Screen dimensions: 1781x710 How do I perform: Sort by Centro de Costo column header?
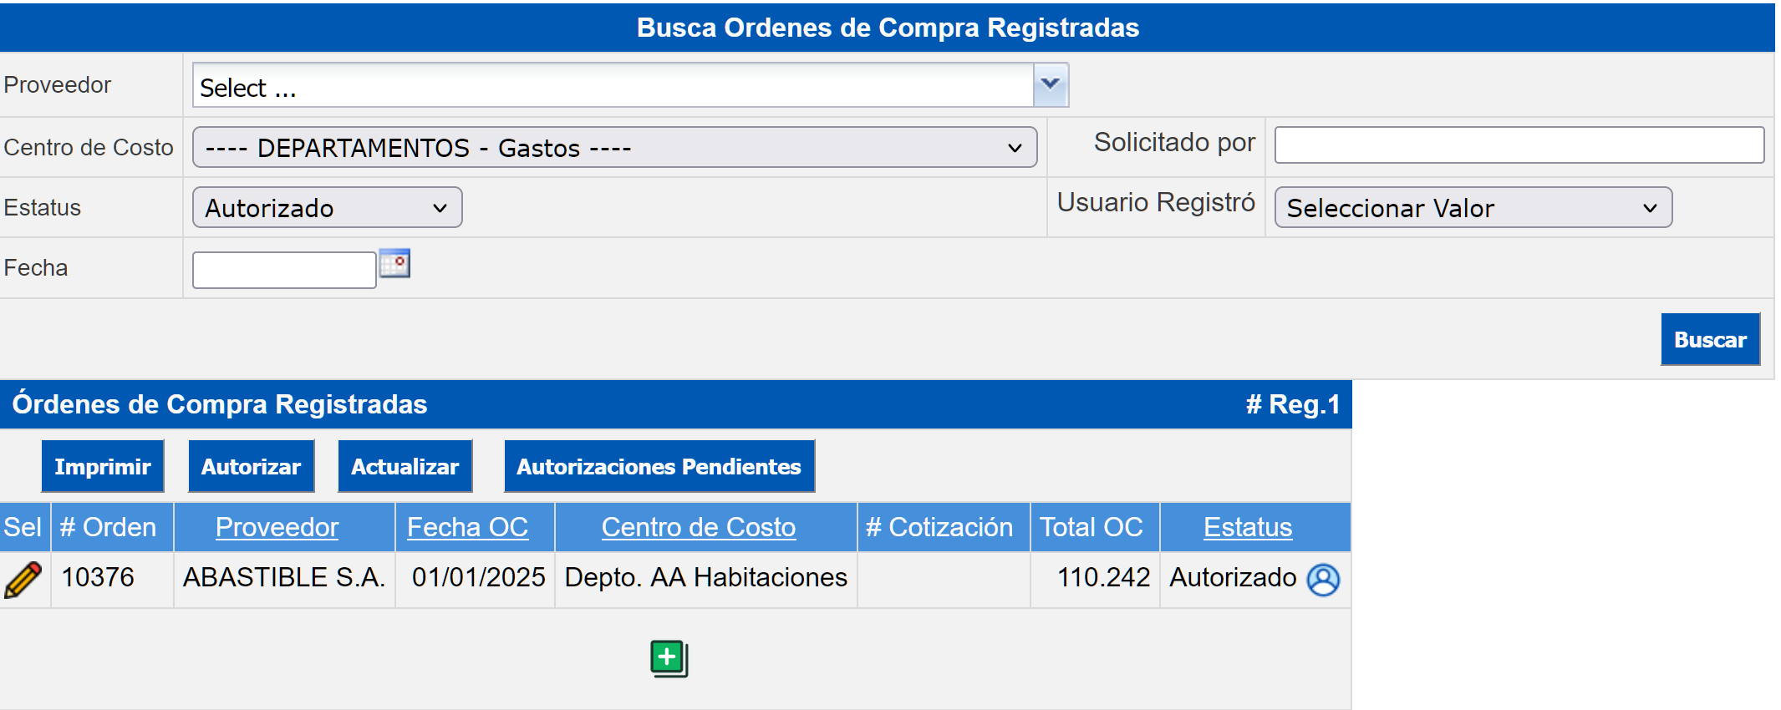(698, 527)
